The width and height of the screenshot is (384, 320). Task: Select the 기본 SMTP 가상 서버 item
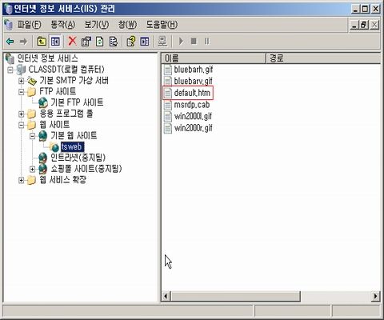click(74, 81)
